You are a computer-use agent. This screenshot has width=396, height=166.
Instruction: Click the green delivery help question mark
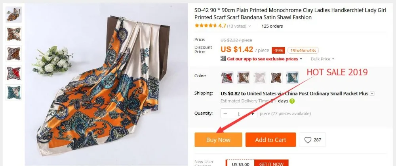[x=292, y=101]
